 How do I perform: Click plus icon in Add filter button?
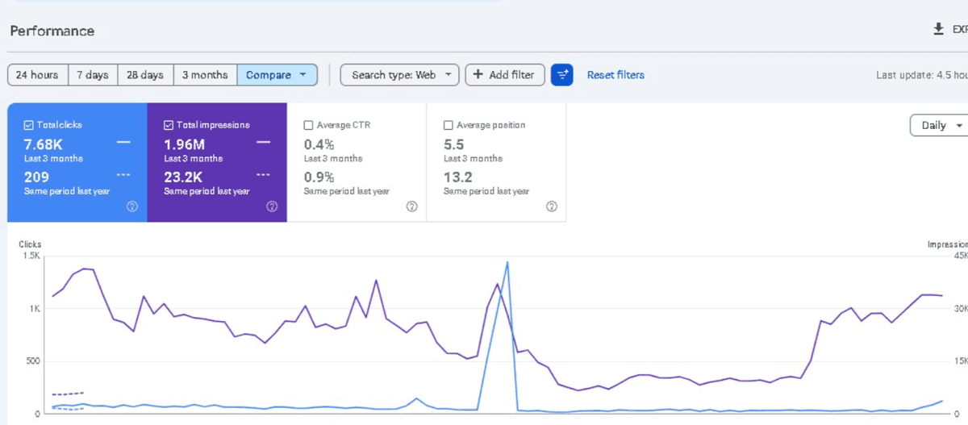click(478, 75)
